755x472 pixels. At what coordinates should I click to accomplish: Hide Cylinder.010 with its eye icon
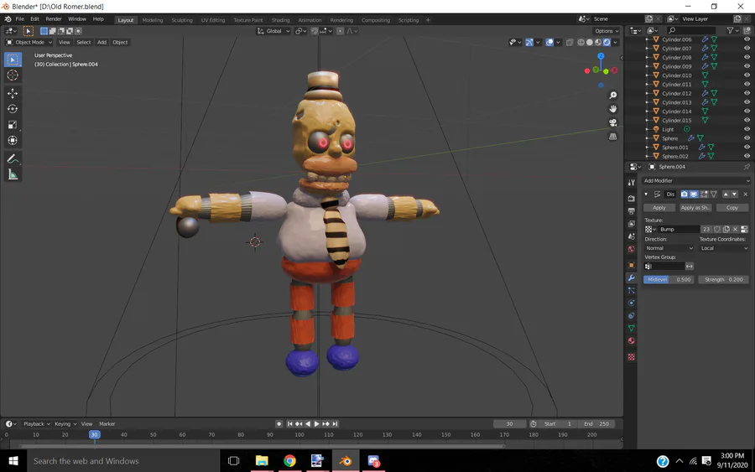pos(747,75)
